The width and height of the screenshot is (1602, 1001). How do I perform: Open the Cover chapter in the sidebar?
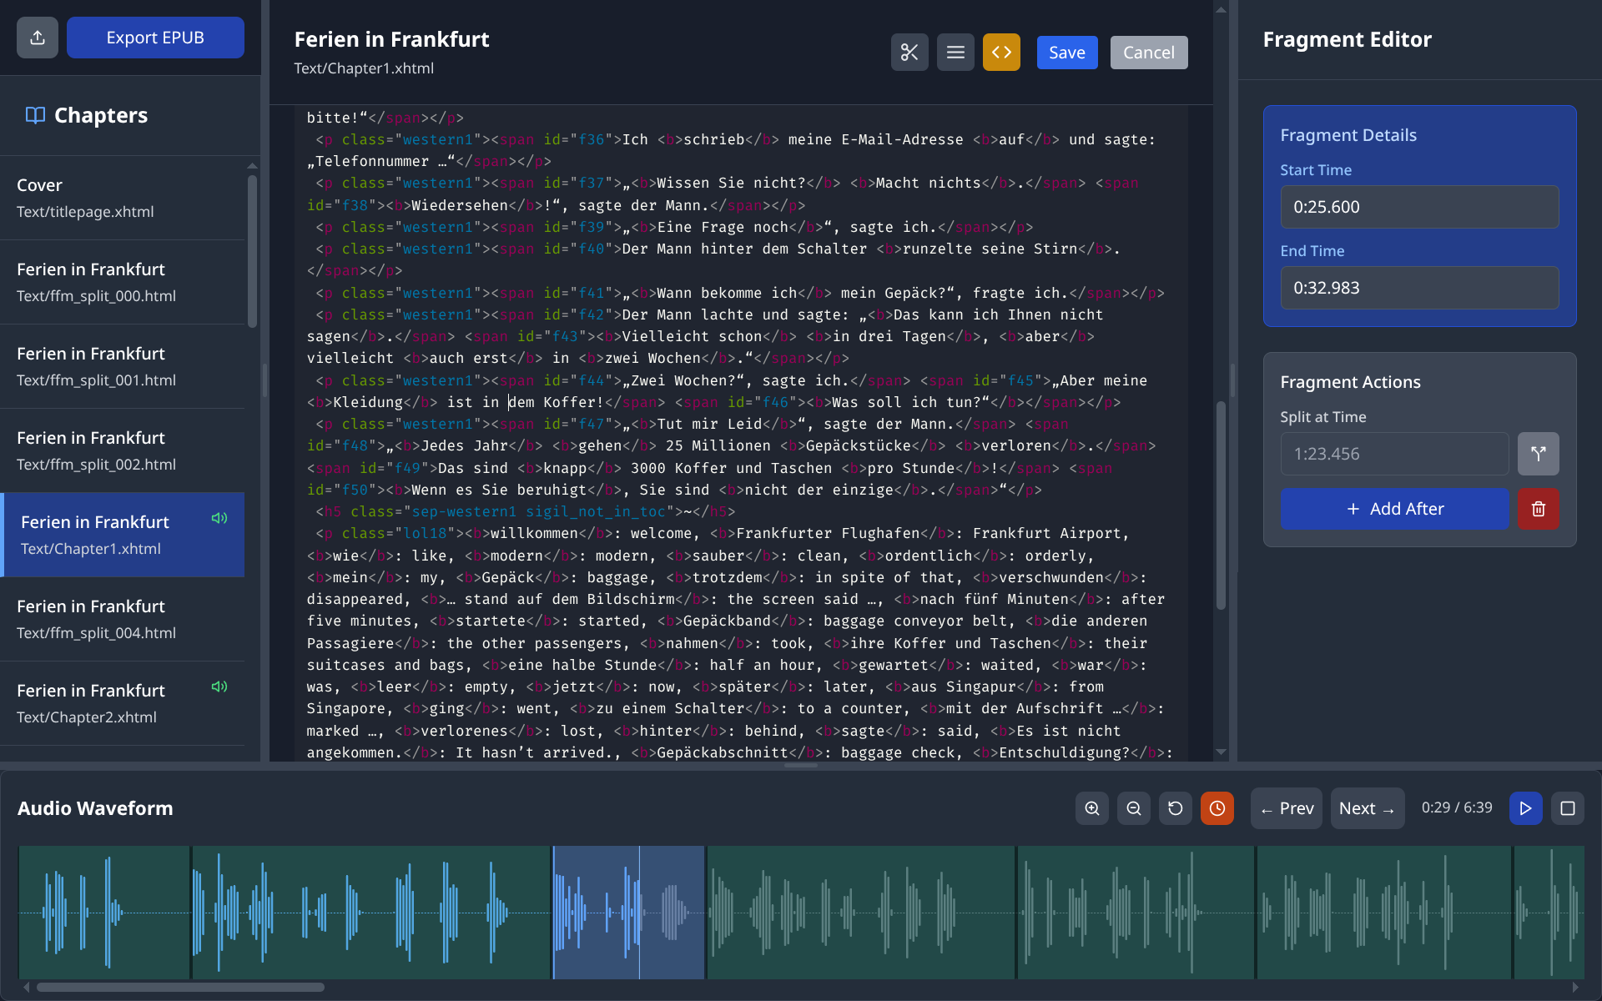[123, 198]
